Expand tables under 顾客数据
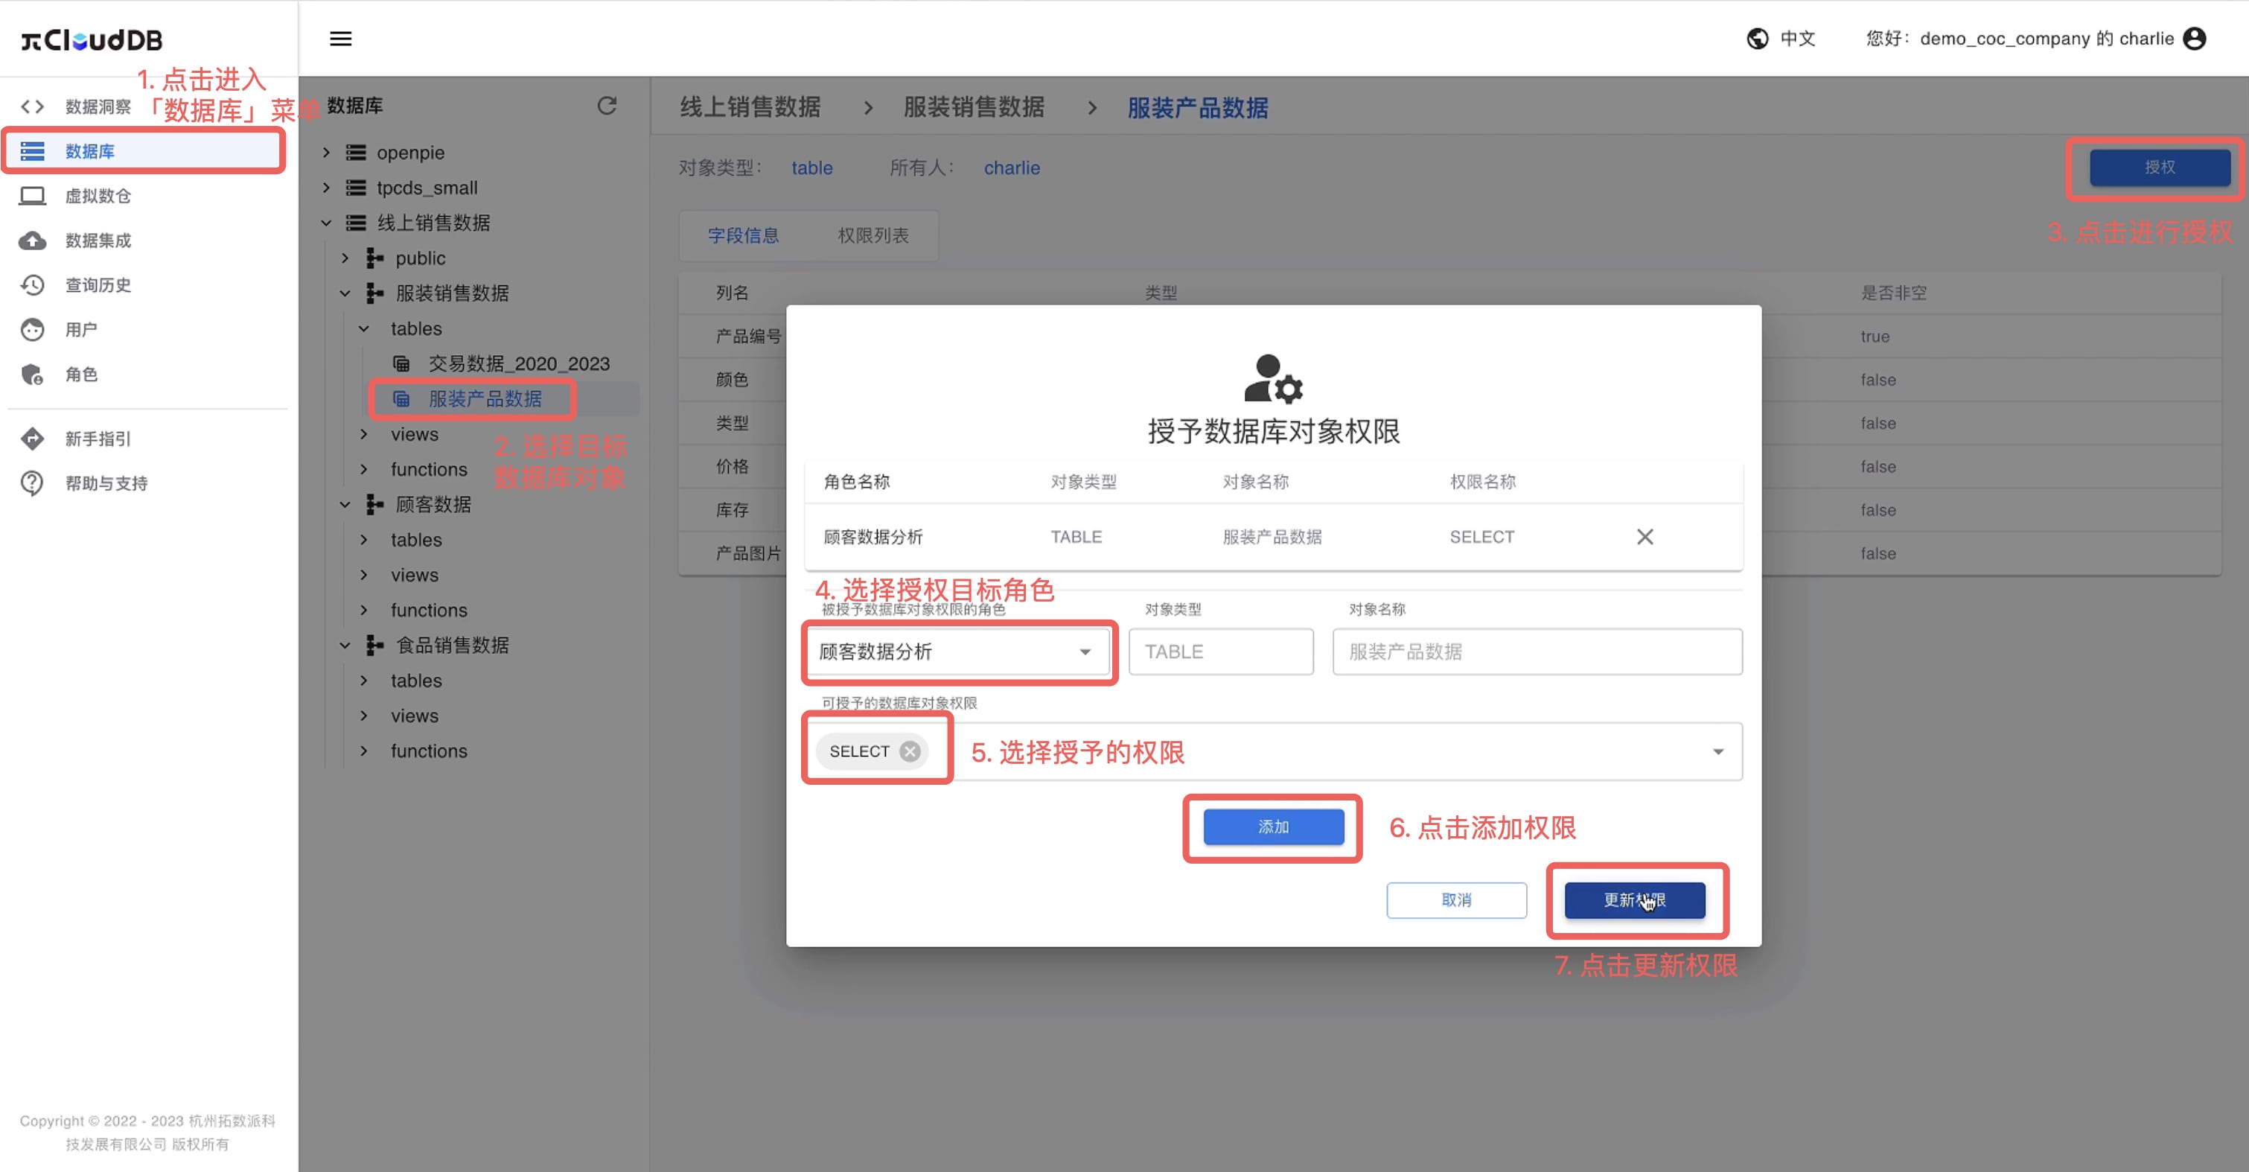This screenshot has width=2249, height=1172. pos(364,540)
